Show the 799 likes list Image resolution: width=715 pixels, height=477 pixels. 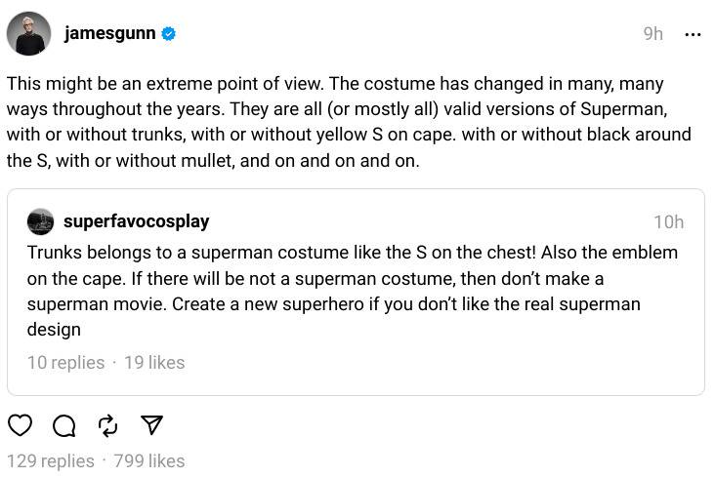coord(148,460)
